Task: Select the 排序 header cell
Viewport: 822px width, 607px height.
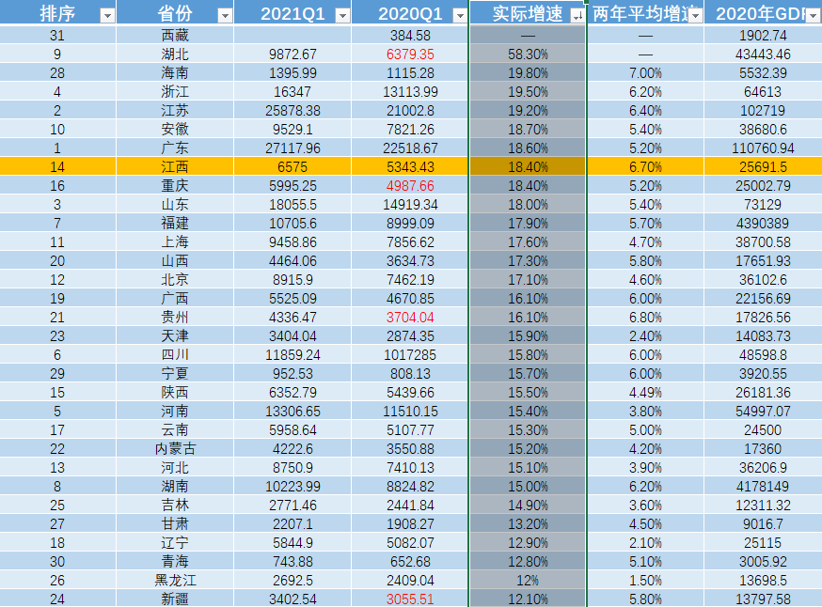Action: point(57,12)
